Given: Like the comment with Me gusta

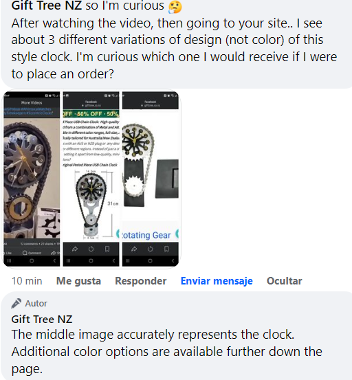Looking at the screenshot, I should 78,281.
